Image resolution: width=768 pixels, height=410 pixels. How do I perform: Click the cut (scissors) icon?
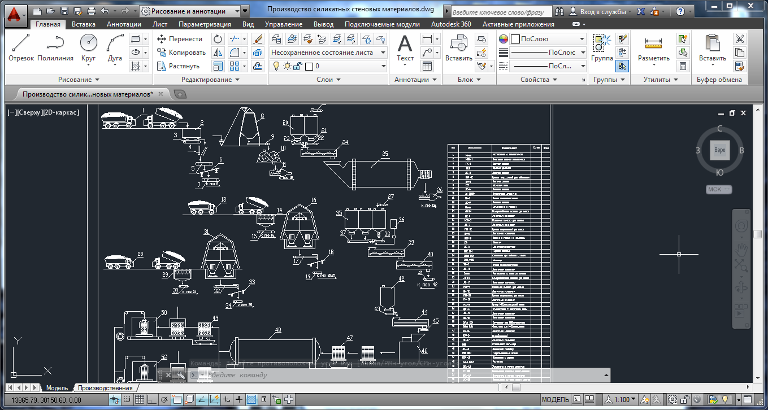pos(739,39)
